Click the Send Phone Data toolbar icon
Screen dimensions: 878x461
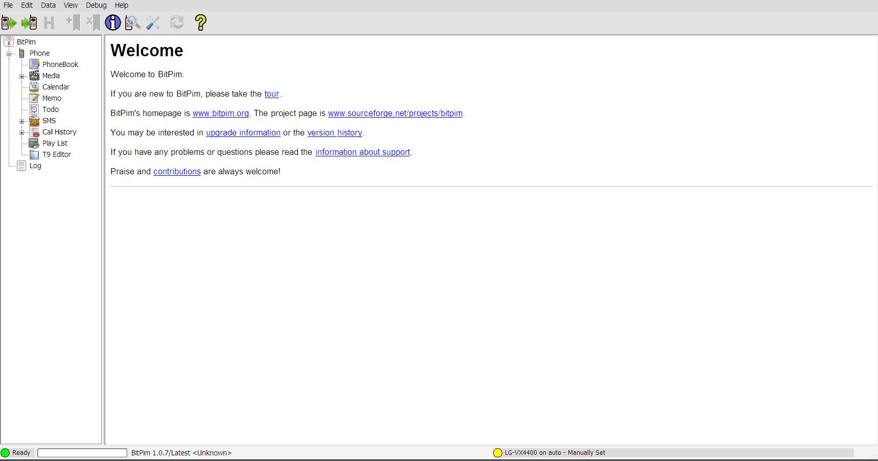pyautogui.click(x=29, y=22)
